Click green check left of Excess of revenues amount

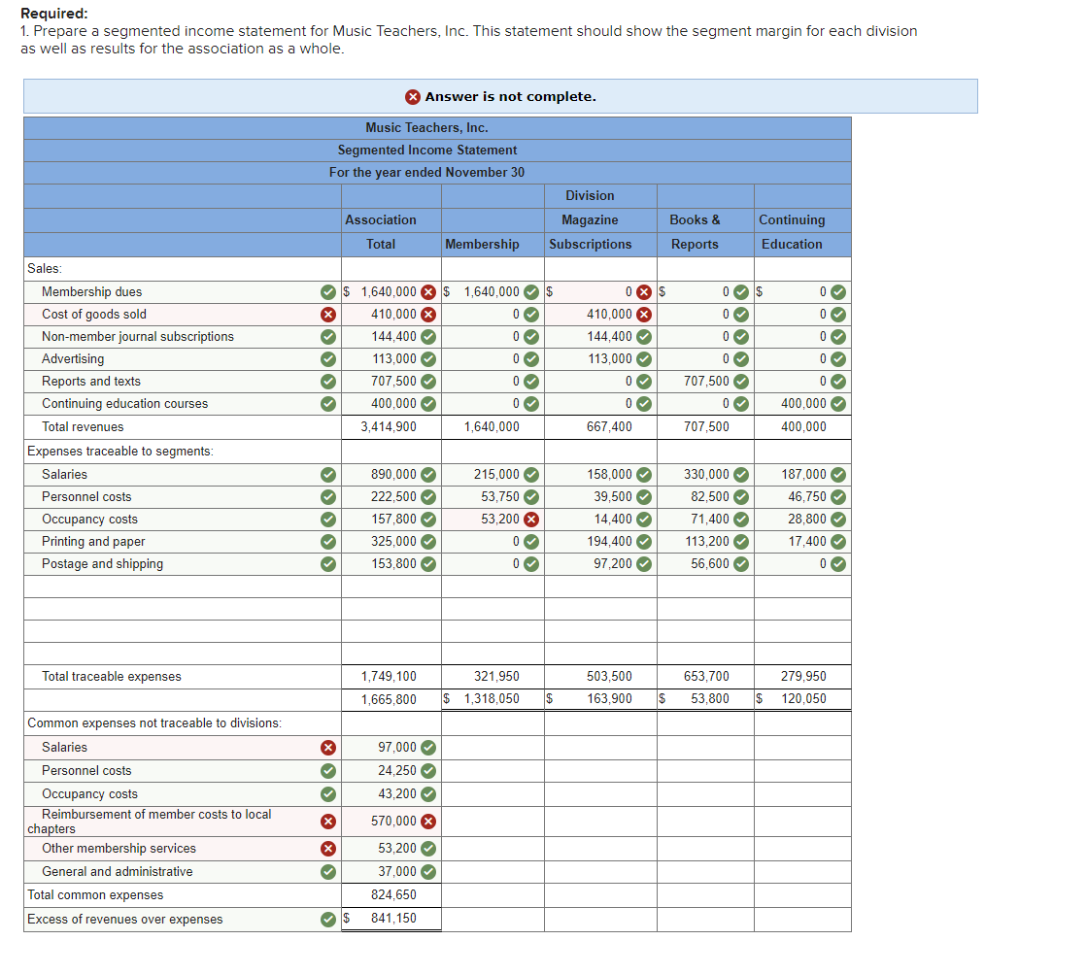328,920
